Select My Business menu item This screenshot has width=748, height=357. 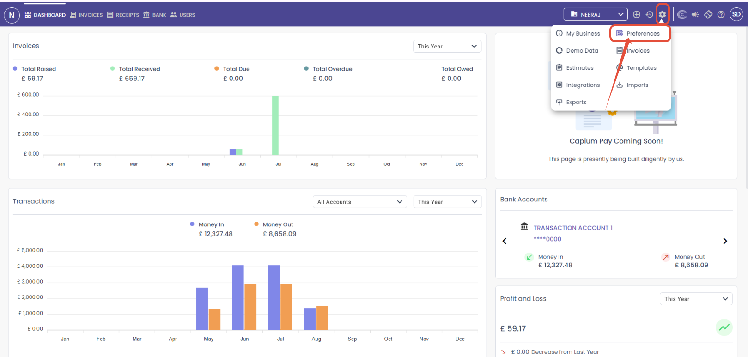[578, 33]
